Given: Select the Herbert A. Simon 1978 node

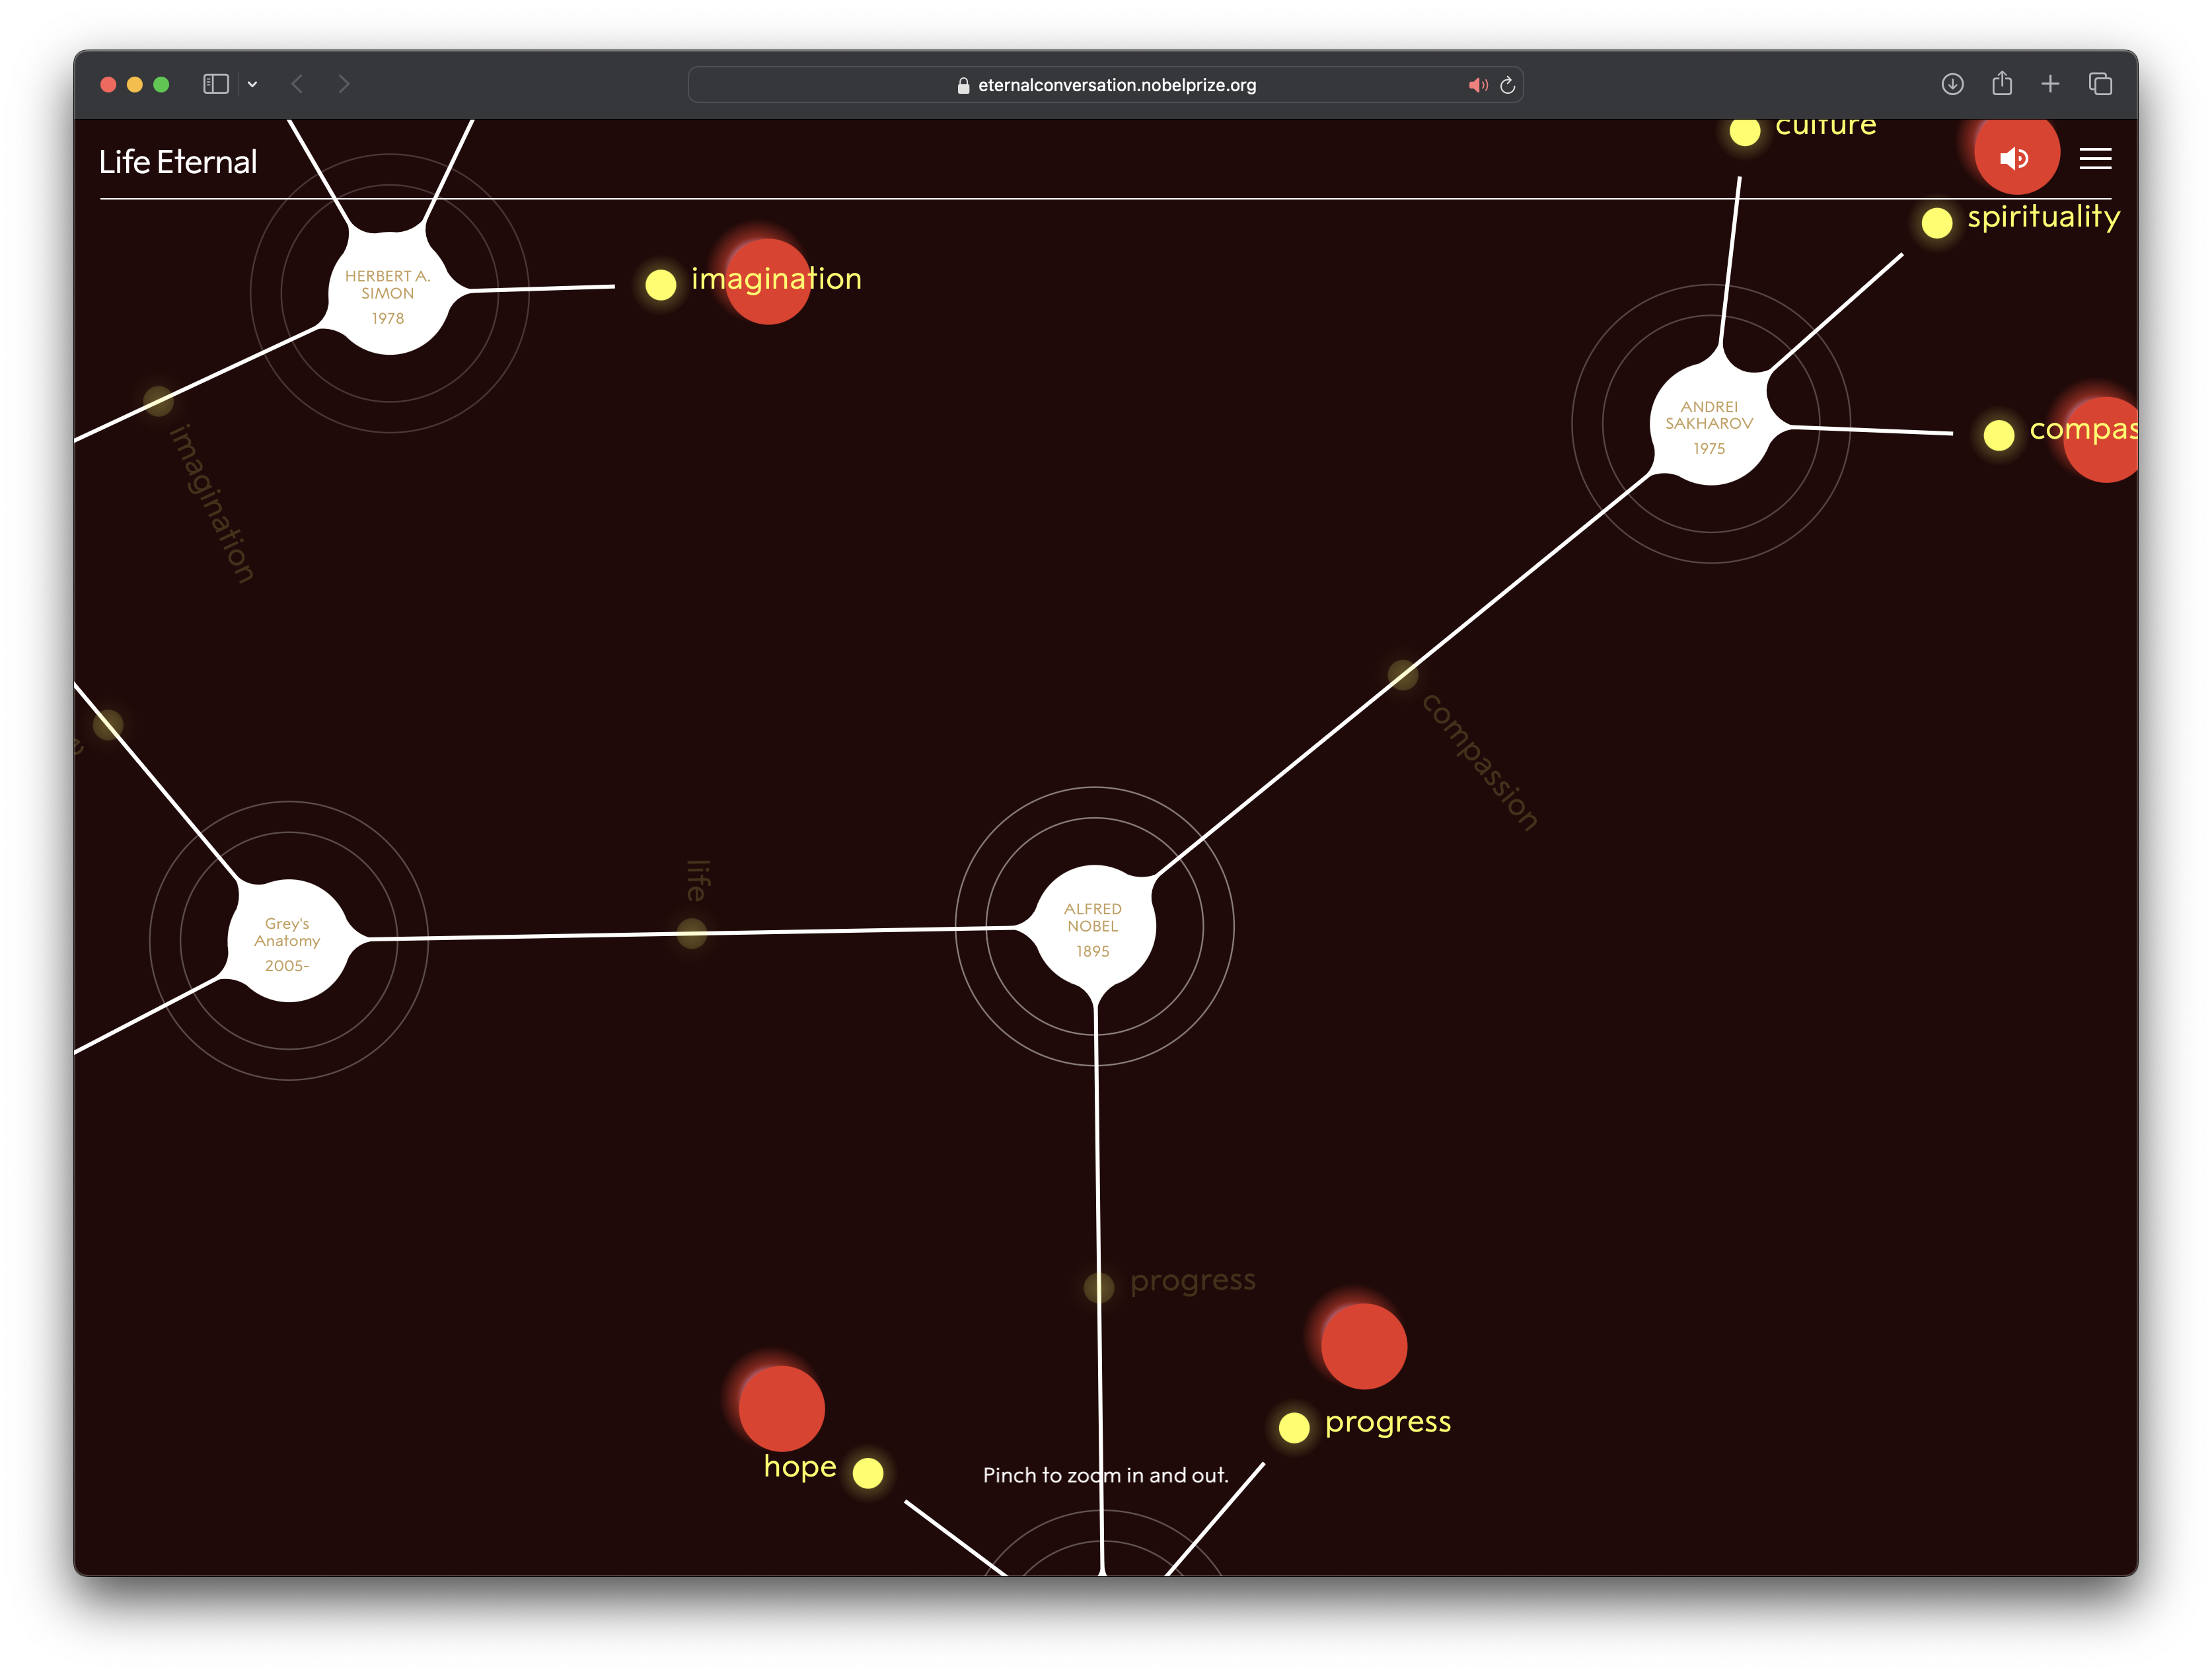Looking at the screenshot, I should (x=388, y=294).
